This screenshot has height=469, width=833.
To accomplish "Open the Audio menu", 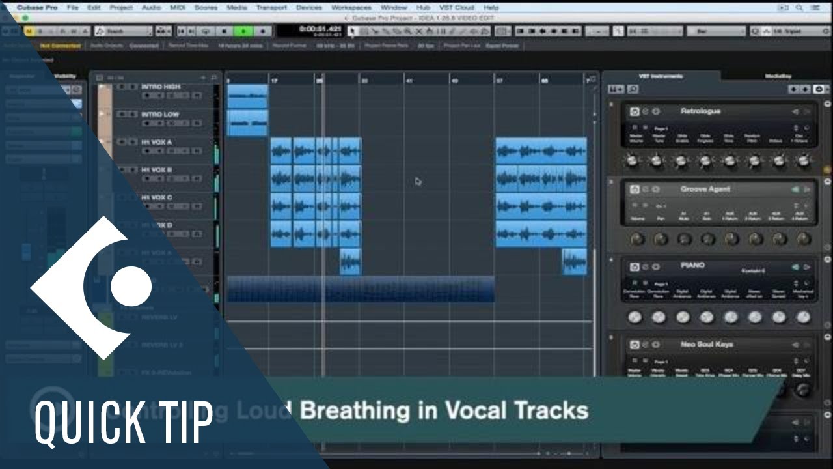I will pos(151,7).
